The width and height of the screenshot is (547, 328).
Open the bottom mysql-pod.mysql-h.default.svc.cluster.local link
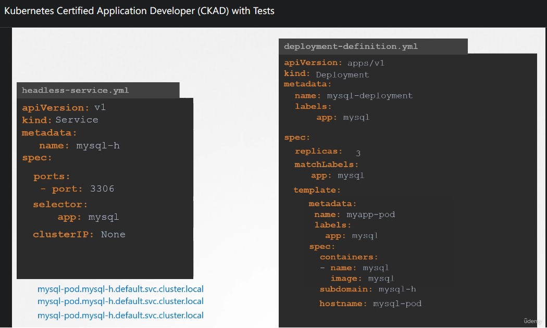(120, 316)
